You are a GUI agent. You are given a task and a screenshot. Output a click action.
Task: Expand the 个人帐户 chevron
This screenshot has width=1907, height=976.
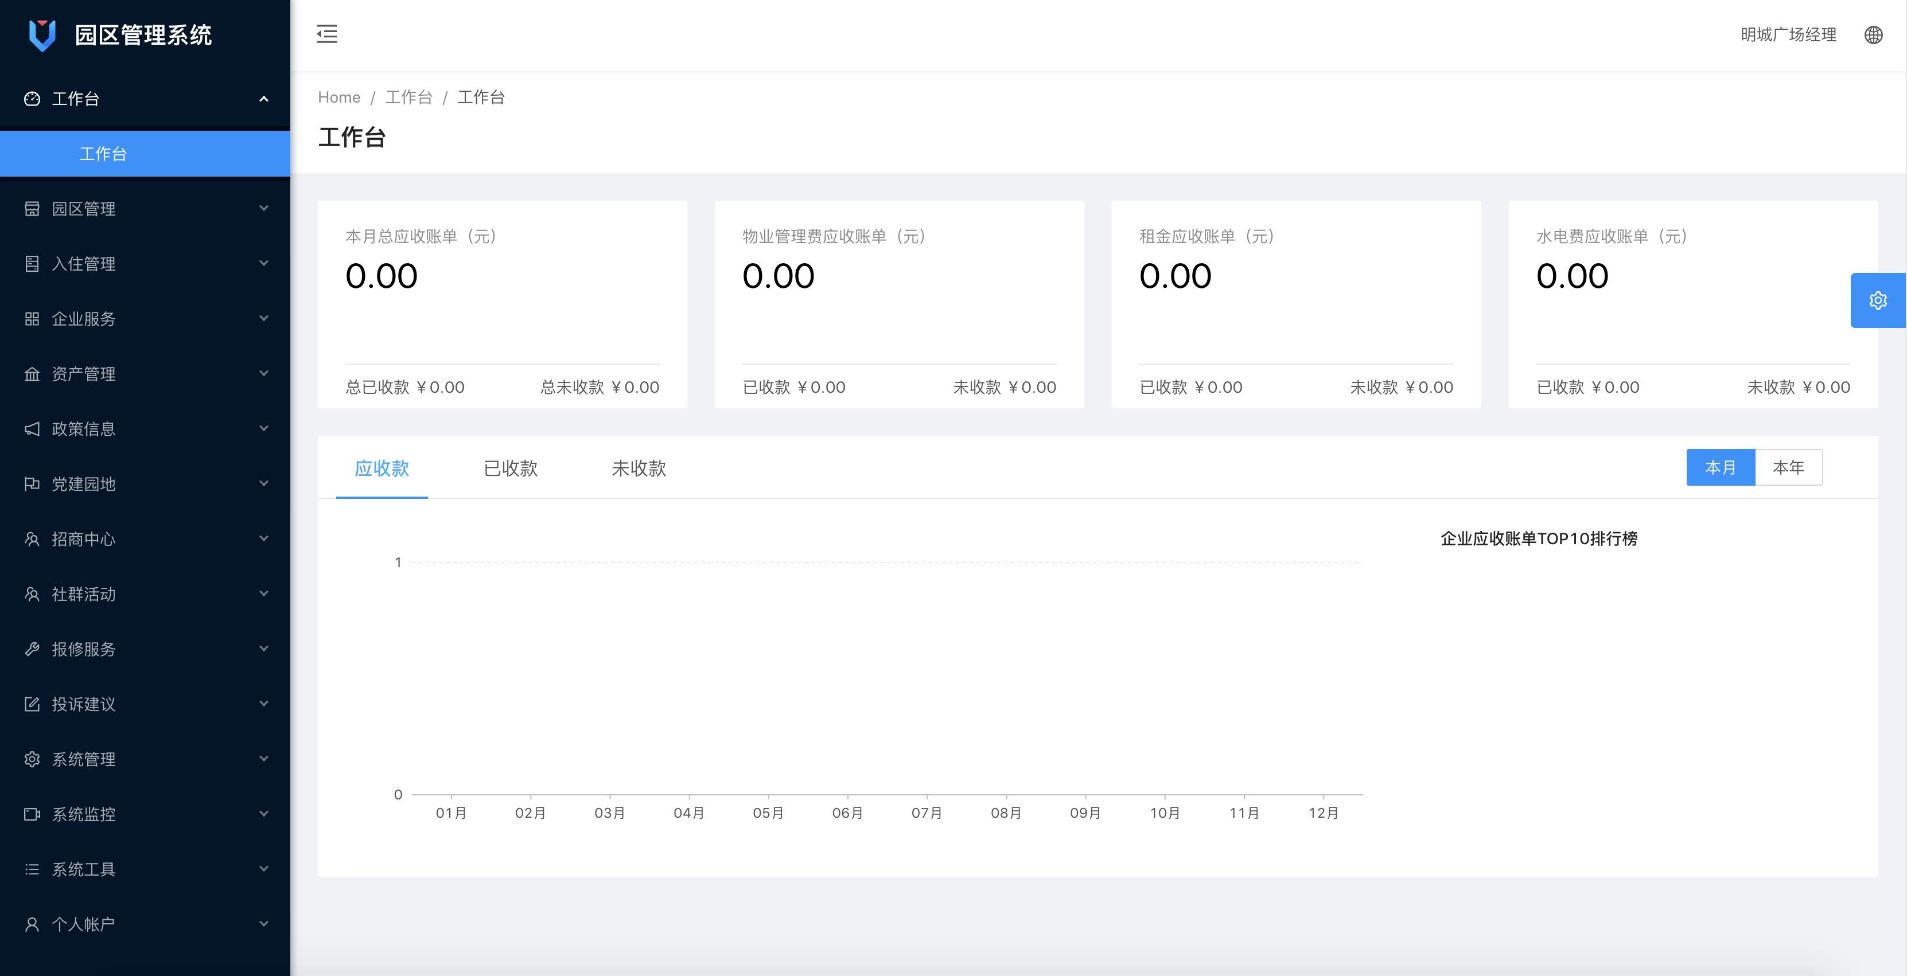(263, 924)
